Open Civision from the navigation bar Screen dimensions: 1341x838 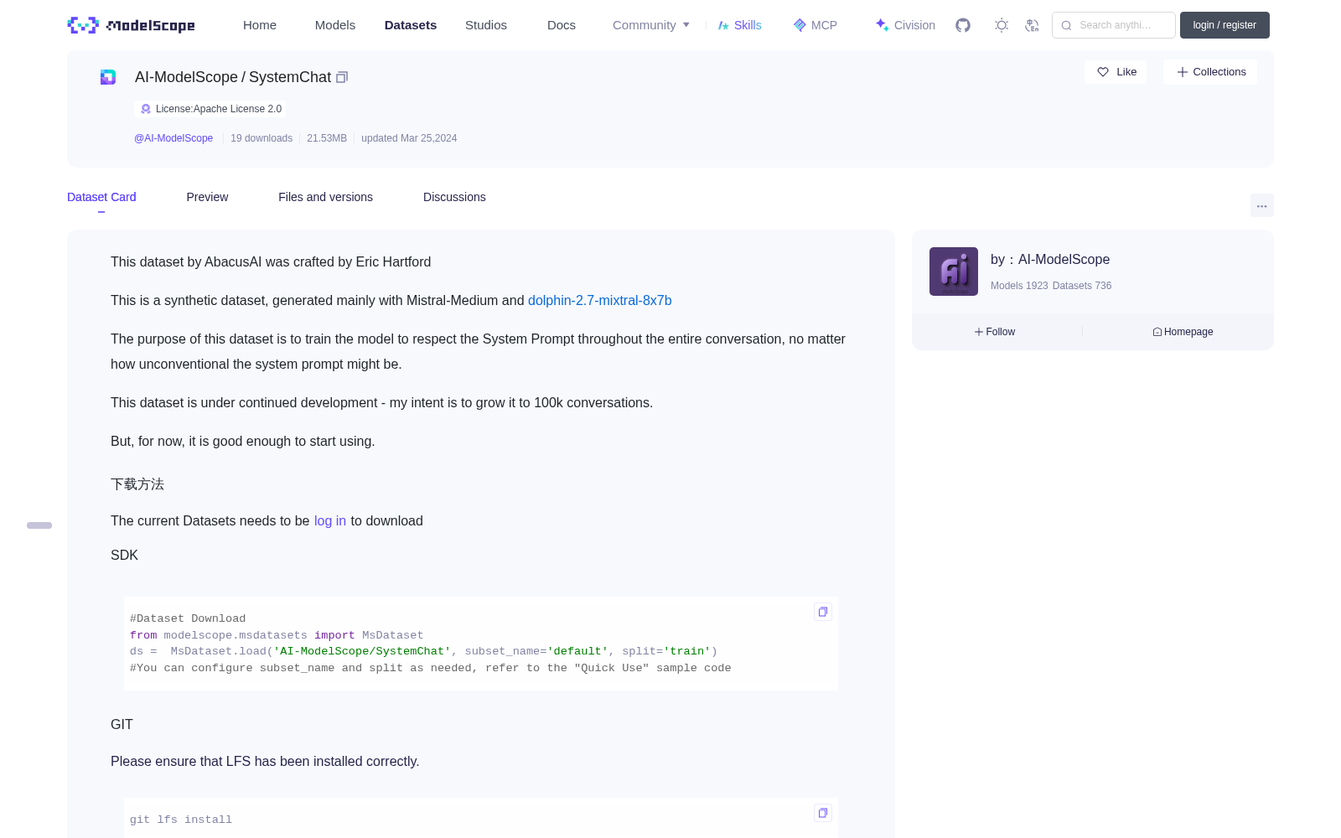(x=905, y=25)
